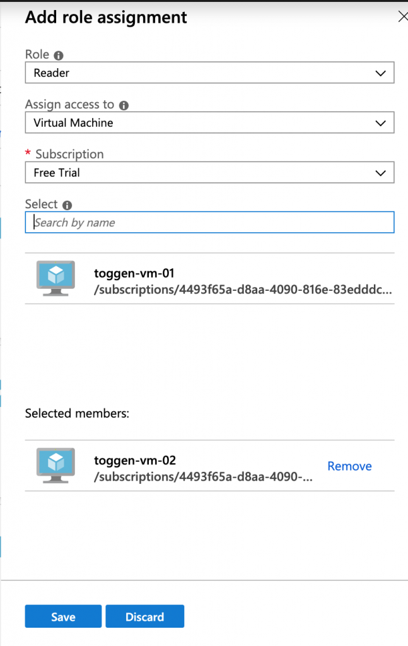Click the toggen-vm-01 subscription path text
The height and width of the screenshot is (646, 408).
pos(243,290)
